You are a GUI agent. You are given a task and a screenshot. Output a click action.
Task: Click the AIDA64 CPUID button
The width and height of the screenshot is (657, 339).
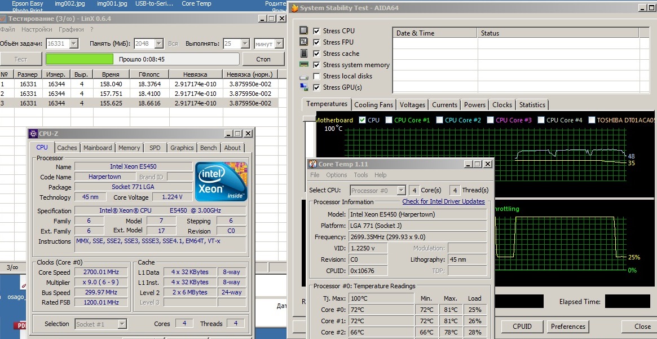tap(522, 327)
